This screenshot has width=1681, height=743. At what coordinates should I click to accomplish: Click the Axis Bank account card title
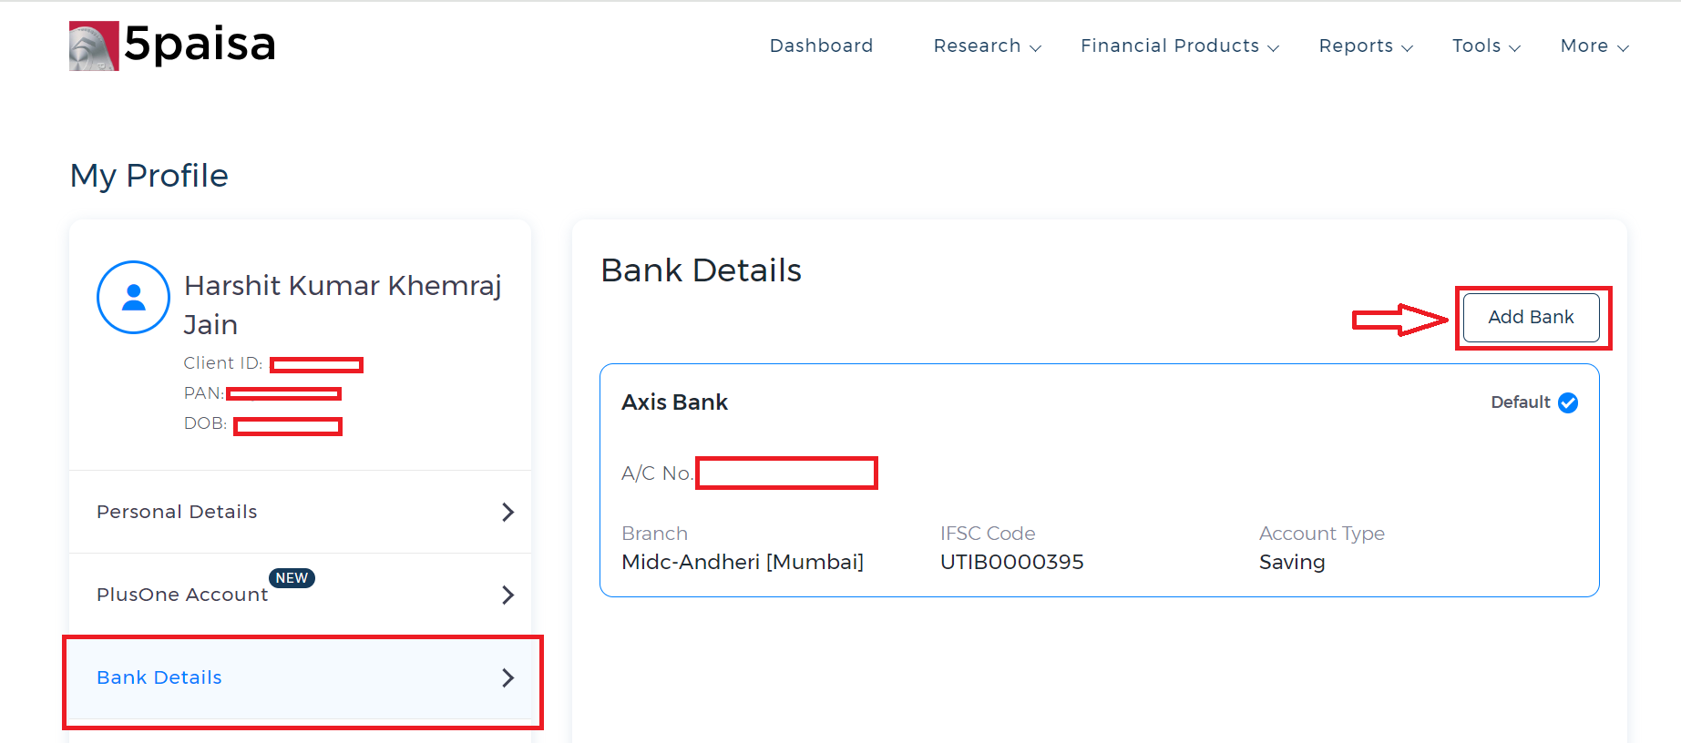point(674,402)
